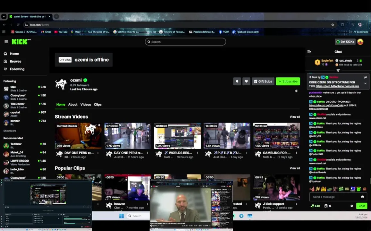Click the share icon under Subscribe
The height and width of the screenshot is (231, 371).
296,91
